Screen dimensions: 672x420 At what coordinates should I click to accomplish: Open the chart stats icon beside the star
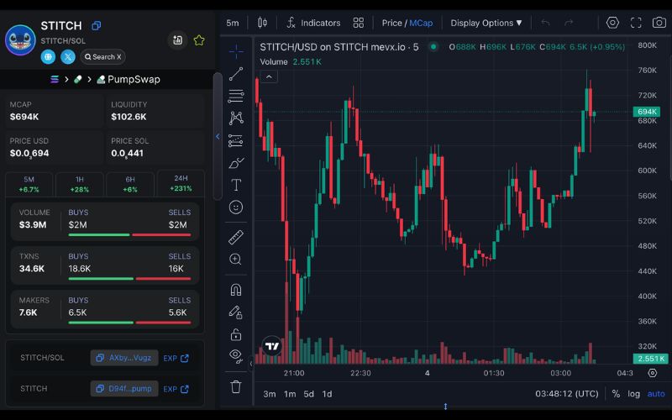177,40
